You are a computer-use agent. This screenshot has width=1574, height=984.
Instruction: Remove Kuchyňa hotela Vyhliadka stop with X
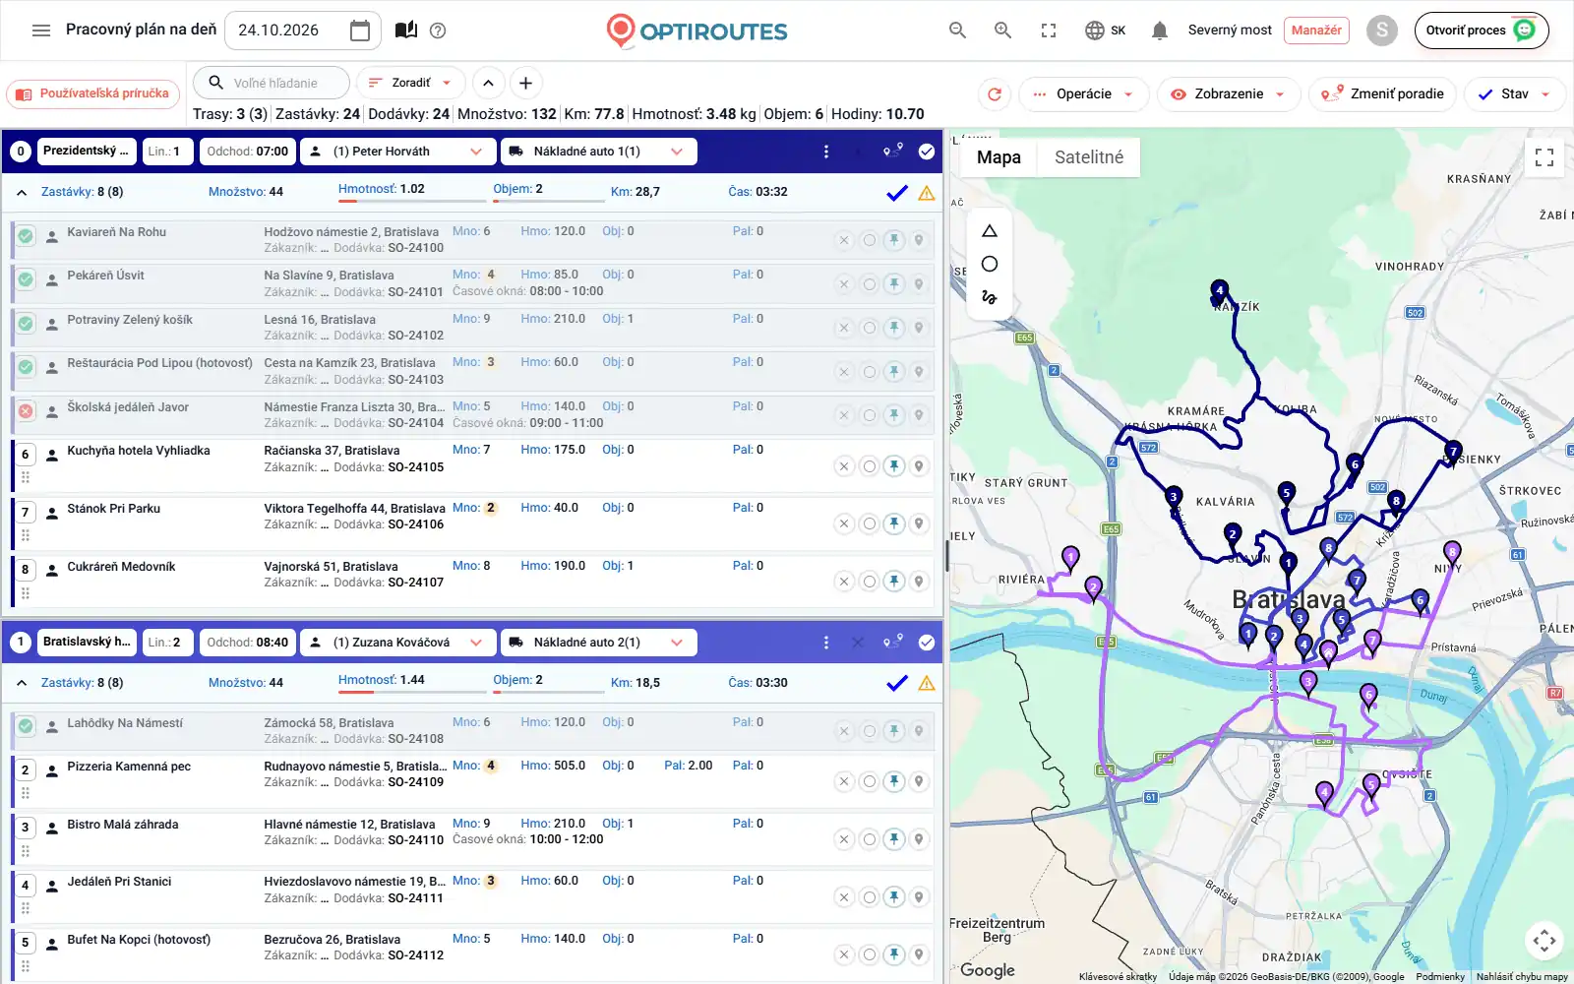(x=843, y=466)
